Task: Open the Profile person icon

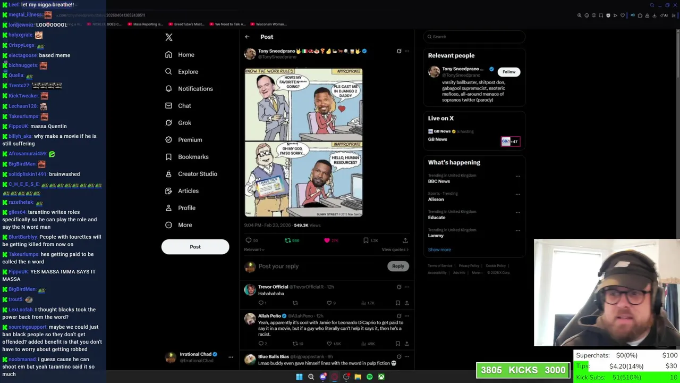Action: 168,208
